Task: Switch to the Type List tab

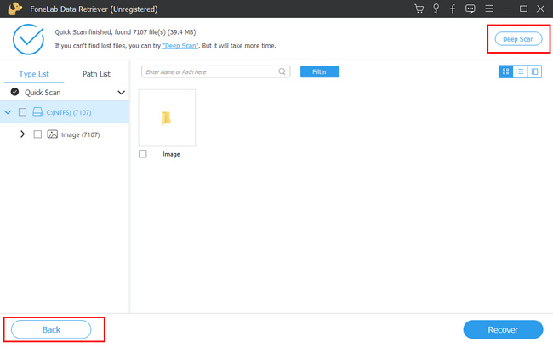Action: coord(34,74)
